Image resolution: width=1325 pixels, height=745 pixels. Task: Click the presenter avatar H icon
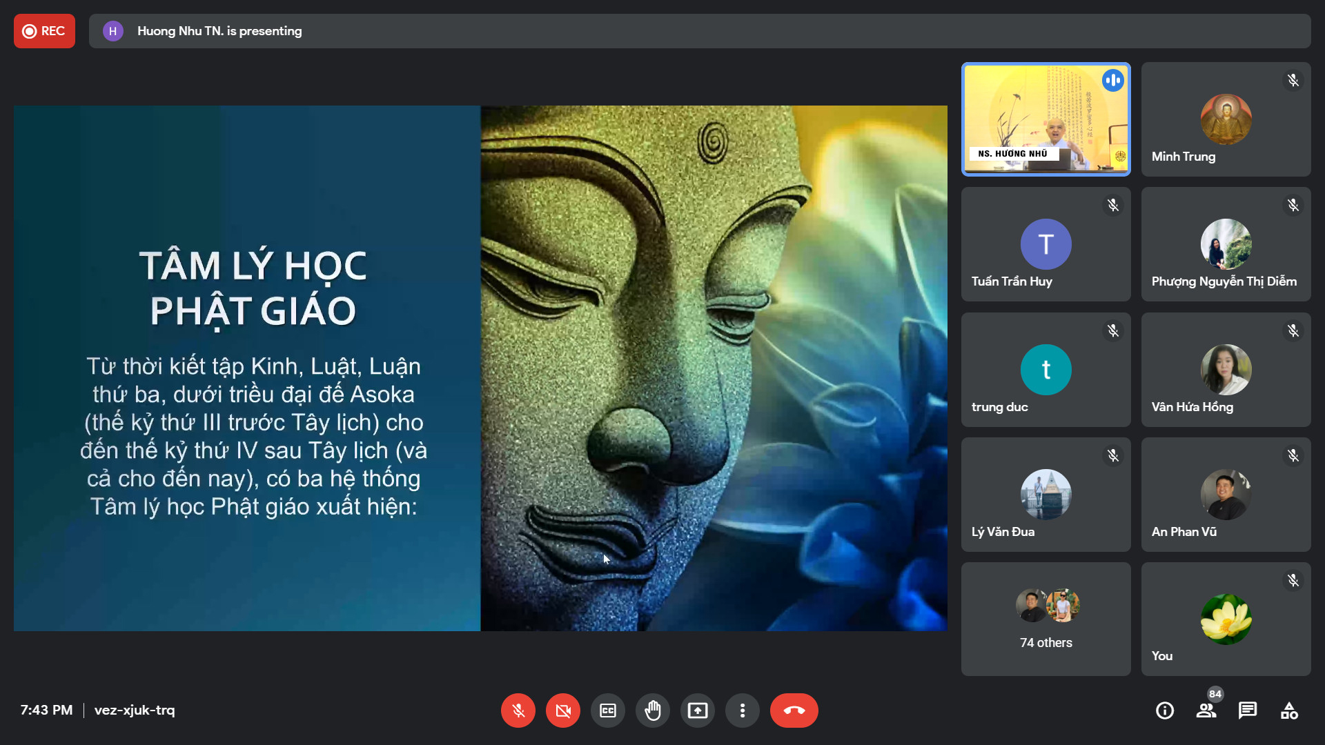click(113, 31)
